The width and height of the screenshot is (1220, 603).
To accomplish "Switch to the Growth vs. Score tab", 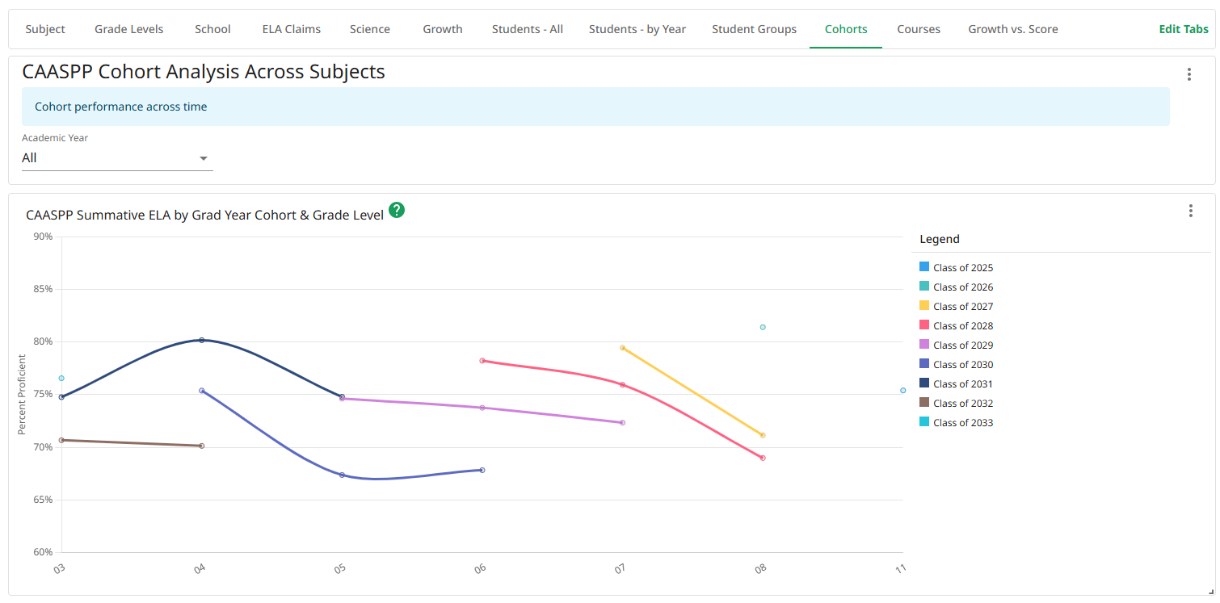I will tap(1012, 29).
